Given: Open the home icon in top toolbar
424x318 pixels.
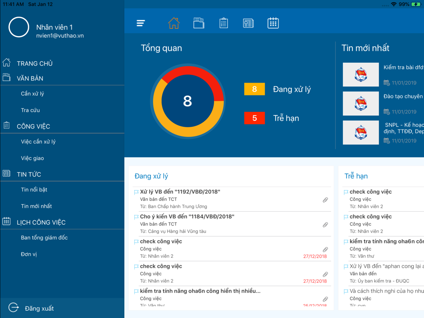Looking at the screenshot, I should [x=174, y=23].
